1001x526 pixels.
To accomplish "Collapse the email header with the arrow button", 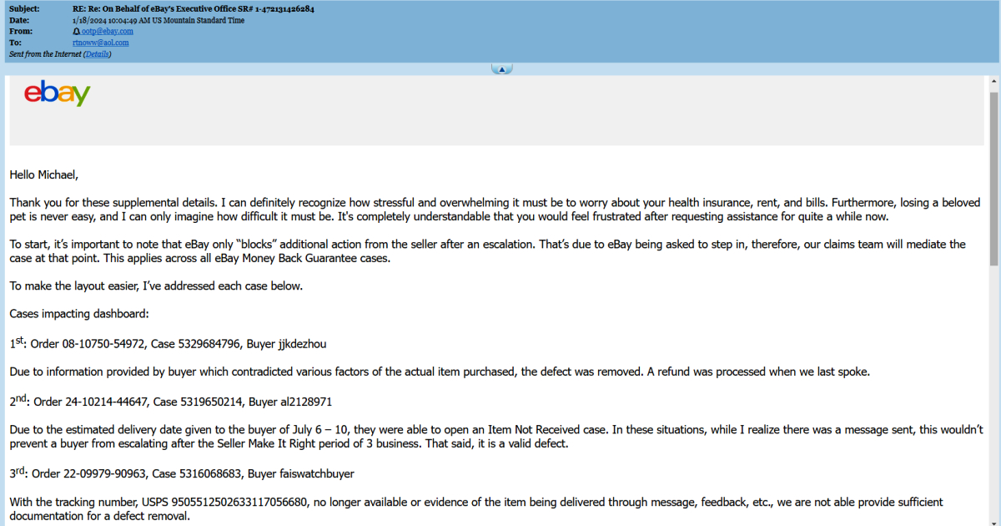I will [500, 69].
